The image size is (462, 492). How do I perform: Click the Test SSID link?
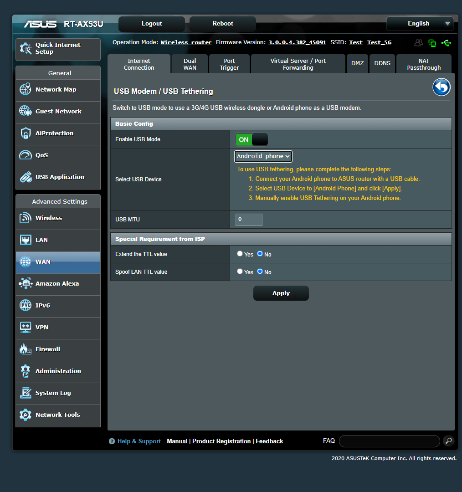(x=355, y=42)
